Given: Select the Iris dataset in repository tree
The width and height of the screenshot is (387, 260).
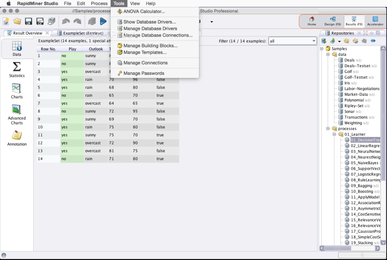Looking at the screenshot, I should pos(348,83).
